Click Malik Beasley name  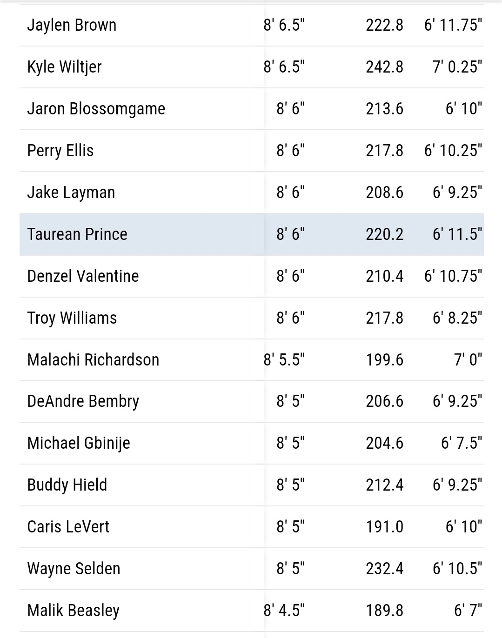pos(74,611)
